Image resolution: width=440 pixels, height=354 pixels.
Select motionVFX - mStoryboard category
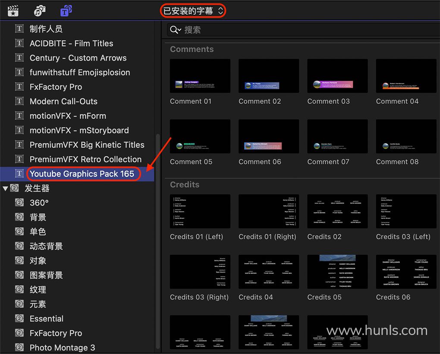79,130
